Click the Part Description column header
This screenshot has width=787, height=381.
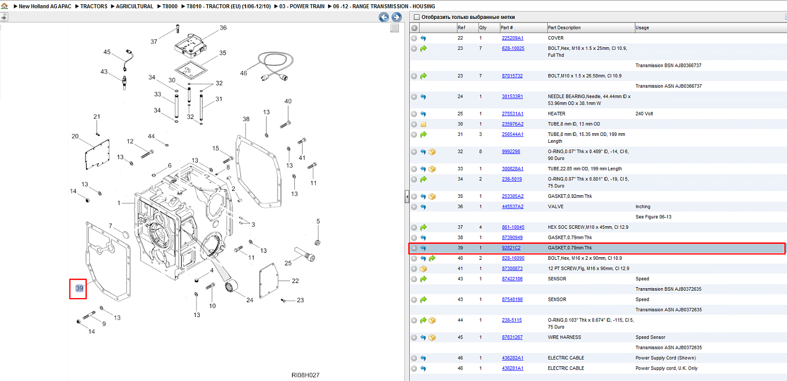[x=590, y=28]
